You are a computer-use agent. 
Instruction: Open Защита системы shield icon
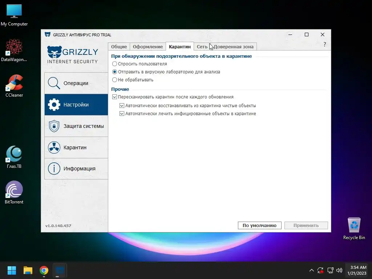[54, 126]
